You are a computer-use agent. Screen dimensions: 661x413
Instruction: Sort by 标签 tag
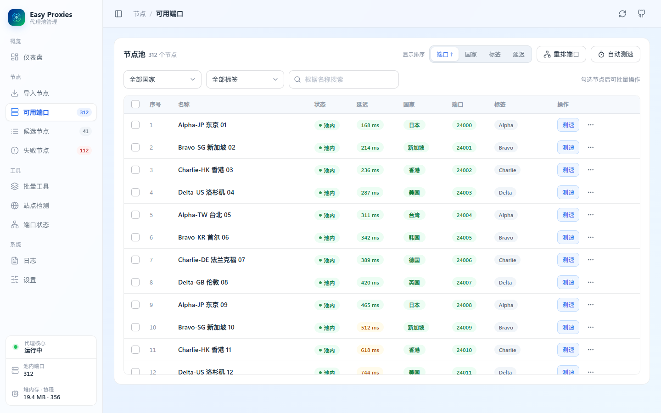[x=495, y=54]
